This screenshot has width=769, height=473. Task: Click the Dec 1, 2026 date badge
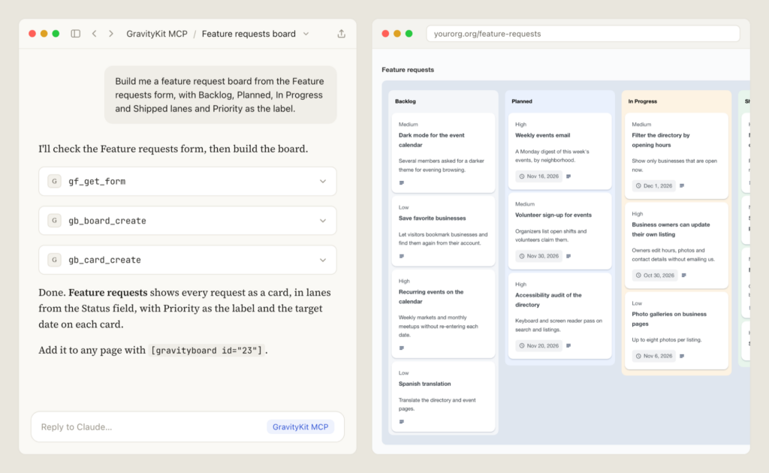[653, 185]
